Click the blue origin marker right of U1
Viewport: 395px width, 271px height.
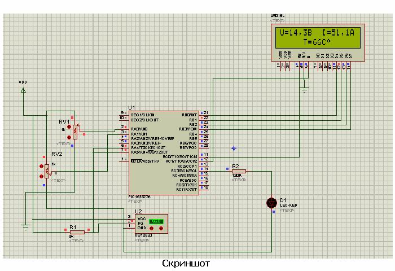[x=234, y=148]
